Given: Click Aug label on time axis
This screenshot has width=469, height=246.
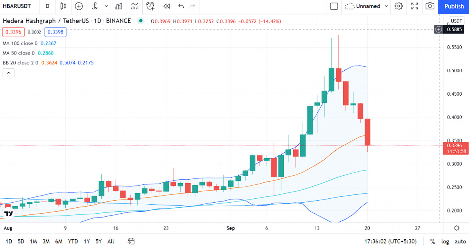Looking at the screenshot, I should (7, 228).
